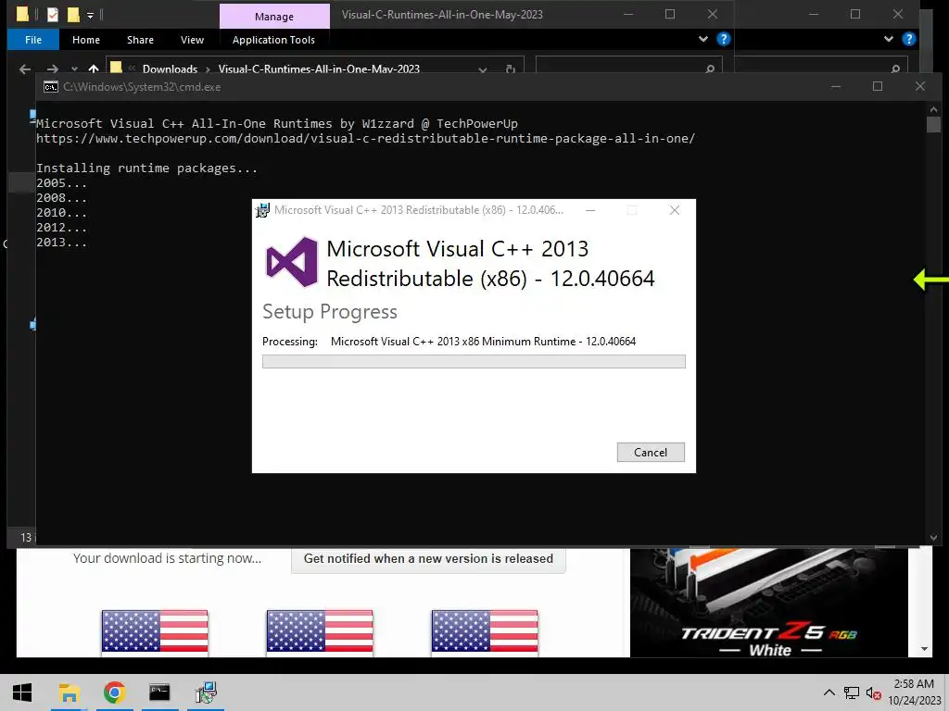Click help icon in the rear Explorer window
The height and width of the screenshot is (711, 949).
[908, 39]
